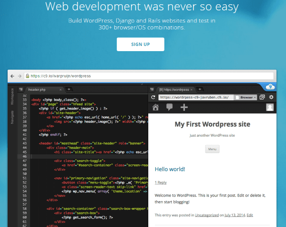Click the SIGN UP button
286x227 pixels.
(x=141, y=44)
